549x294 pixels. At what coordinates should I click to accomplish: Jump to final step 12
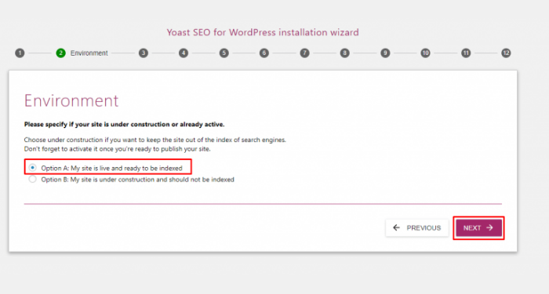(x=506, y=53)
